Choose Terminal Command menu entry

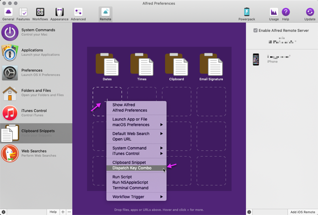(x=136, y=188)
